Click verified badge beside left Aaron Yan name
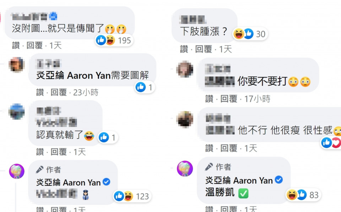Viewport: 341px width, 212px height. pos(106,182)
